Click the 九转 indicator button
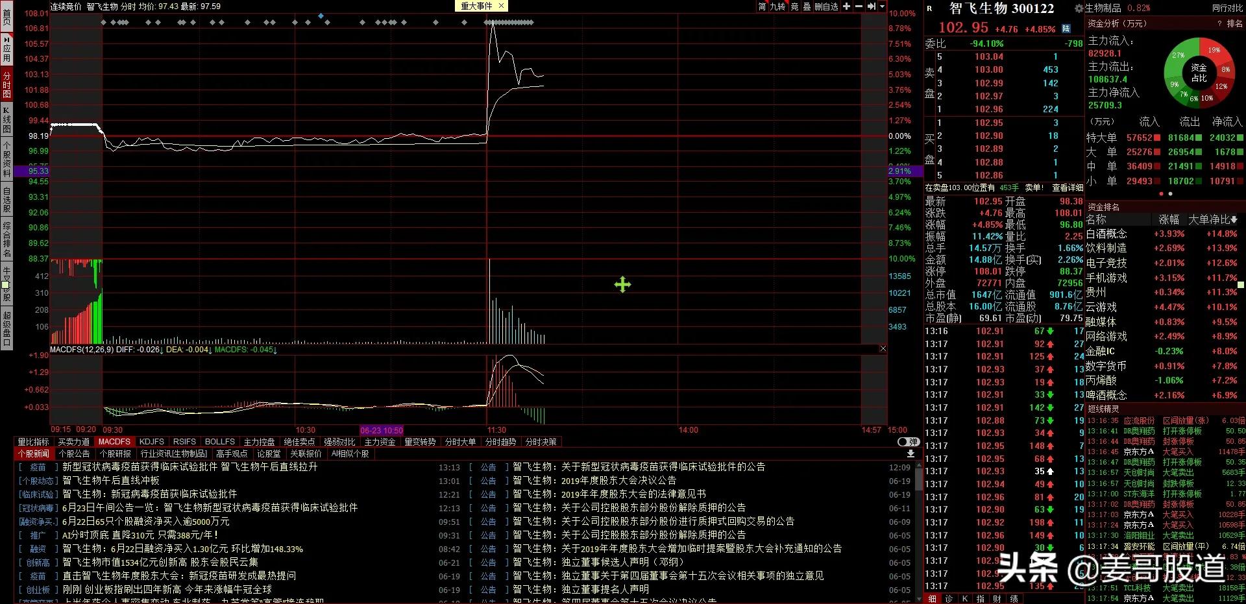 [777, 6]
